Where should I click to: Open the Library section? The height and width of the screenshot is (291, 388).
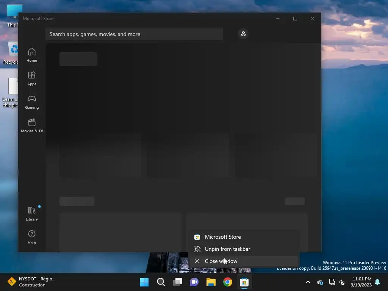click(x=32, y=214)
